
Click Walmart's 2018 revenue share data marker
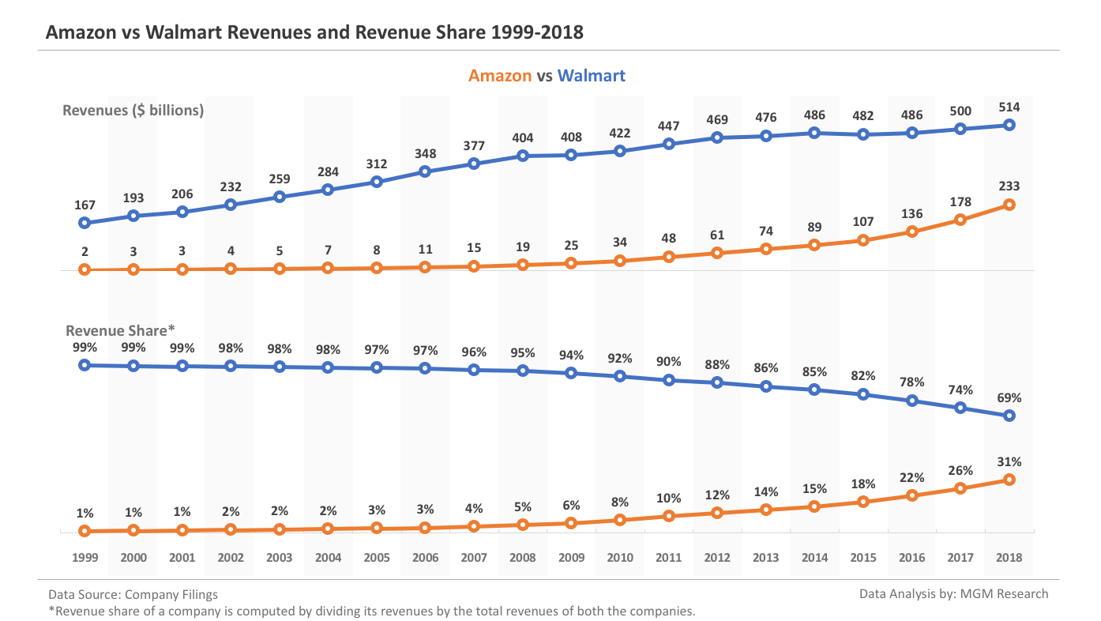tap(1009, 416)
